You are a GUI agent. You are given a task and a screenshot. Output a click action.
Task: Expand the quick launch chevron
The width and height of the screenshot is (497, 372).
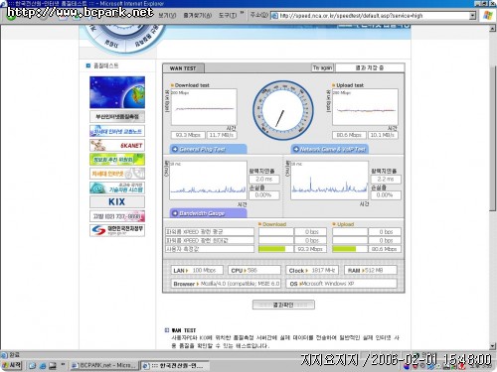63,364
